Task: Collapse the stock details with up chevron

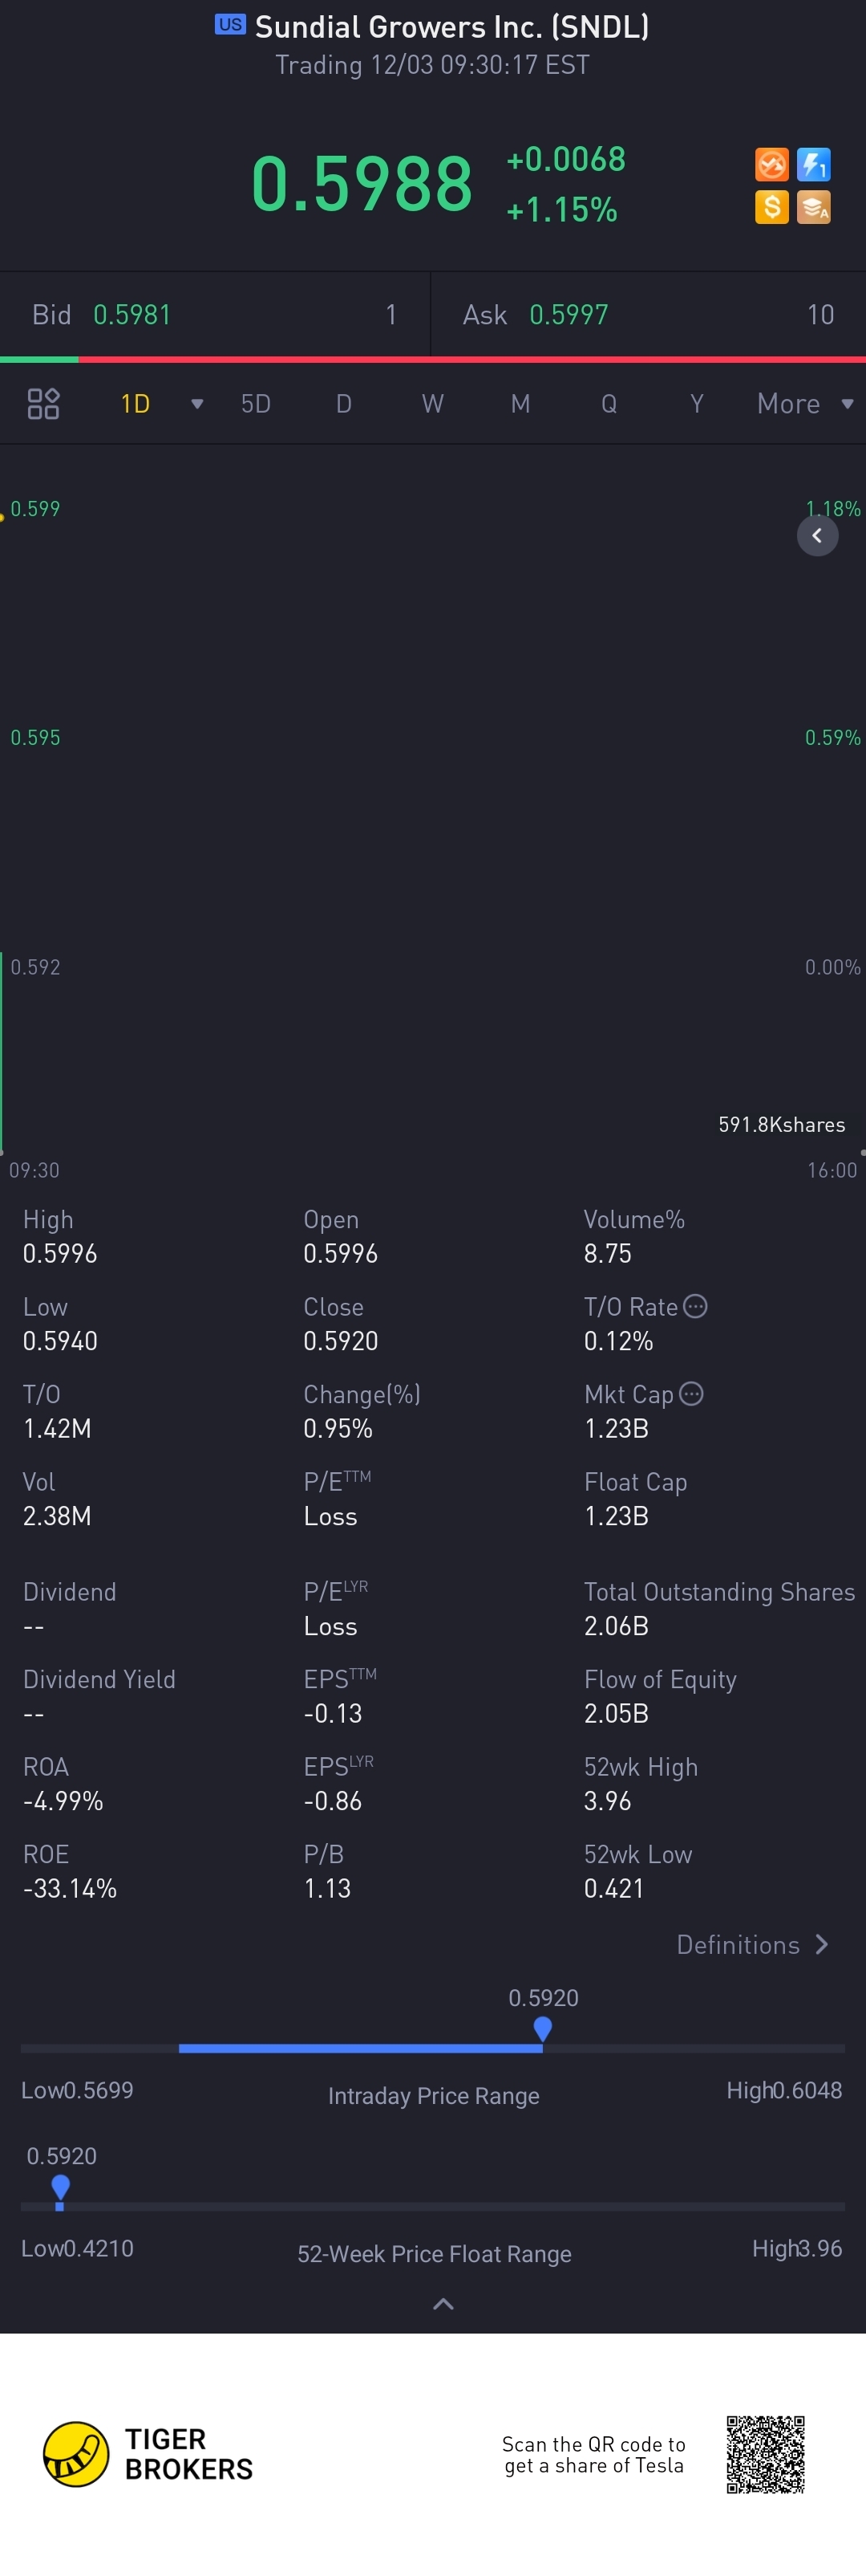Action: [443, 2304]
